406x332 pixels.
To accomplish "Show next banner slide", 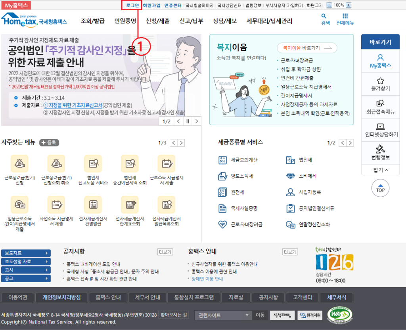I will click(197, 121).
